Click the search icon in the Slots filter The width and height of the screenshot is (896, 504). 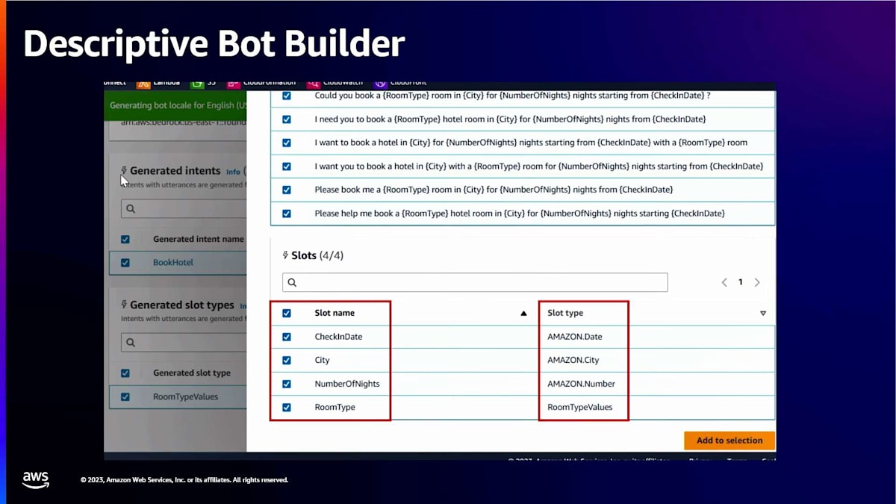(292, 282)
